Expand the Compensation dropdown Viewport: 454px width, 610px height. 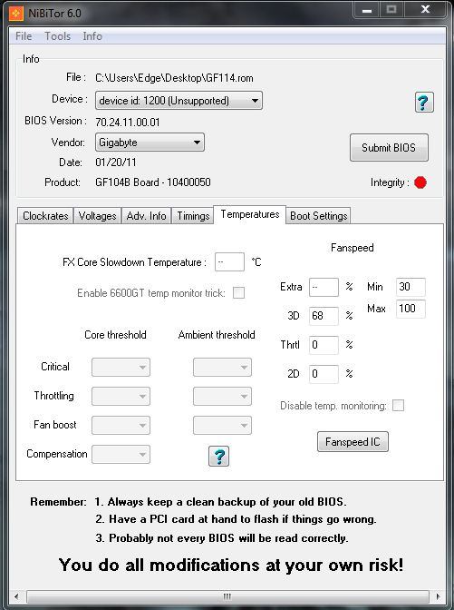point(121,455)
